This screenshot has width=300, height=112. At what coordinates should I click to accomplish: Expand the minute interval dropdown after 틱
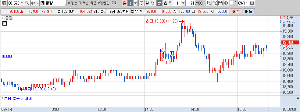click(183, 3)
